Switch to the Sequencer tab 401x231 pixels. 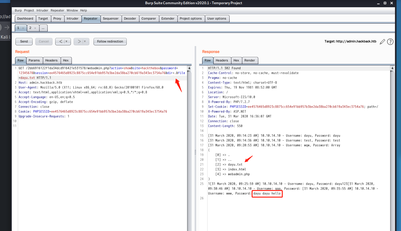tap(111, 18)
